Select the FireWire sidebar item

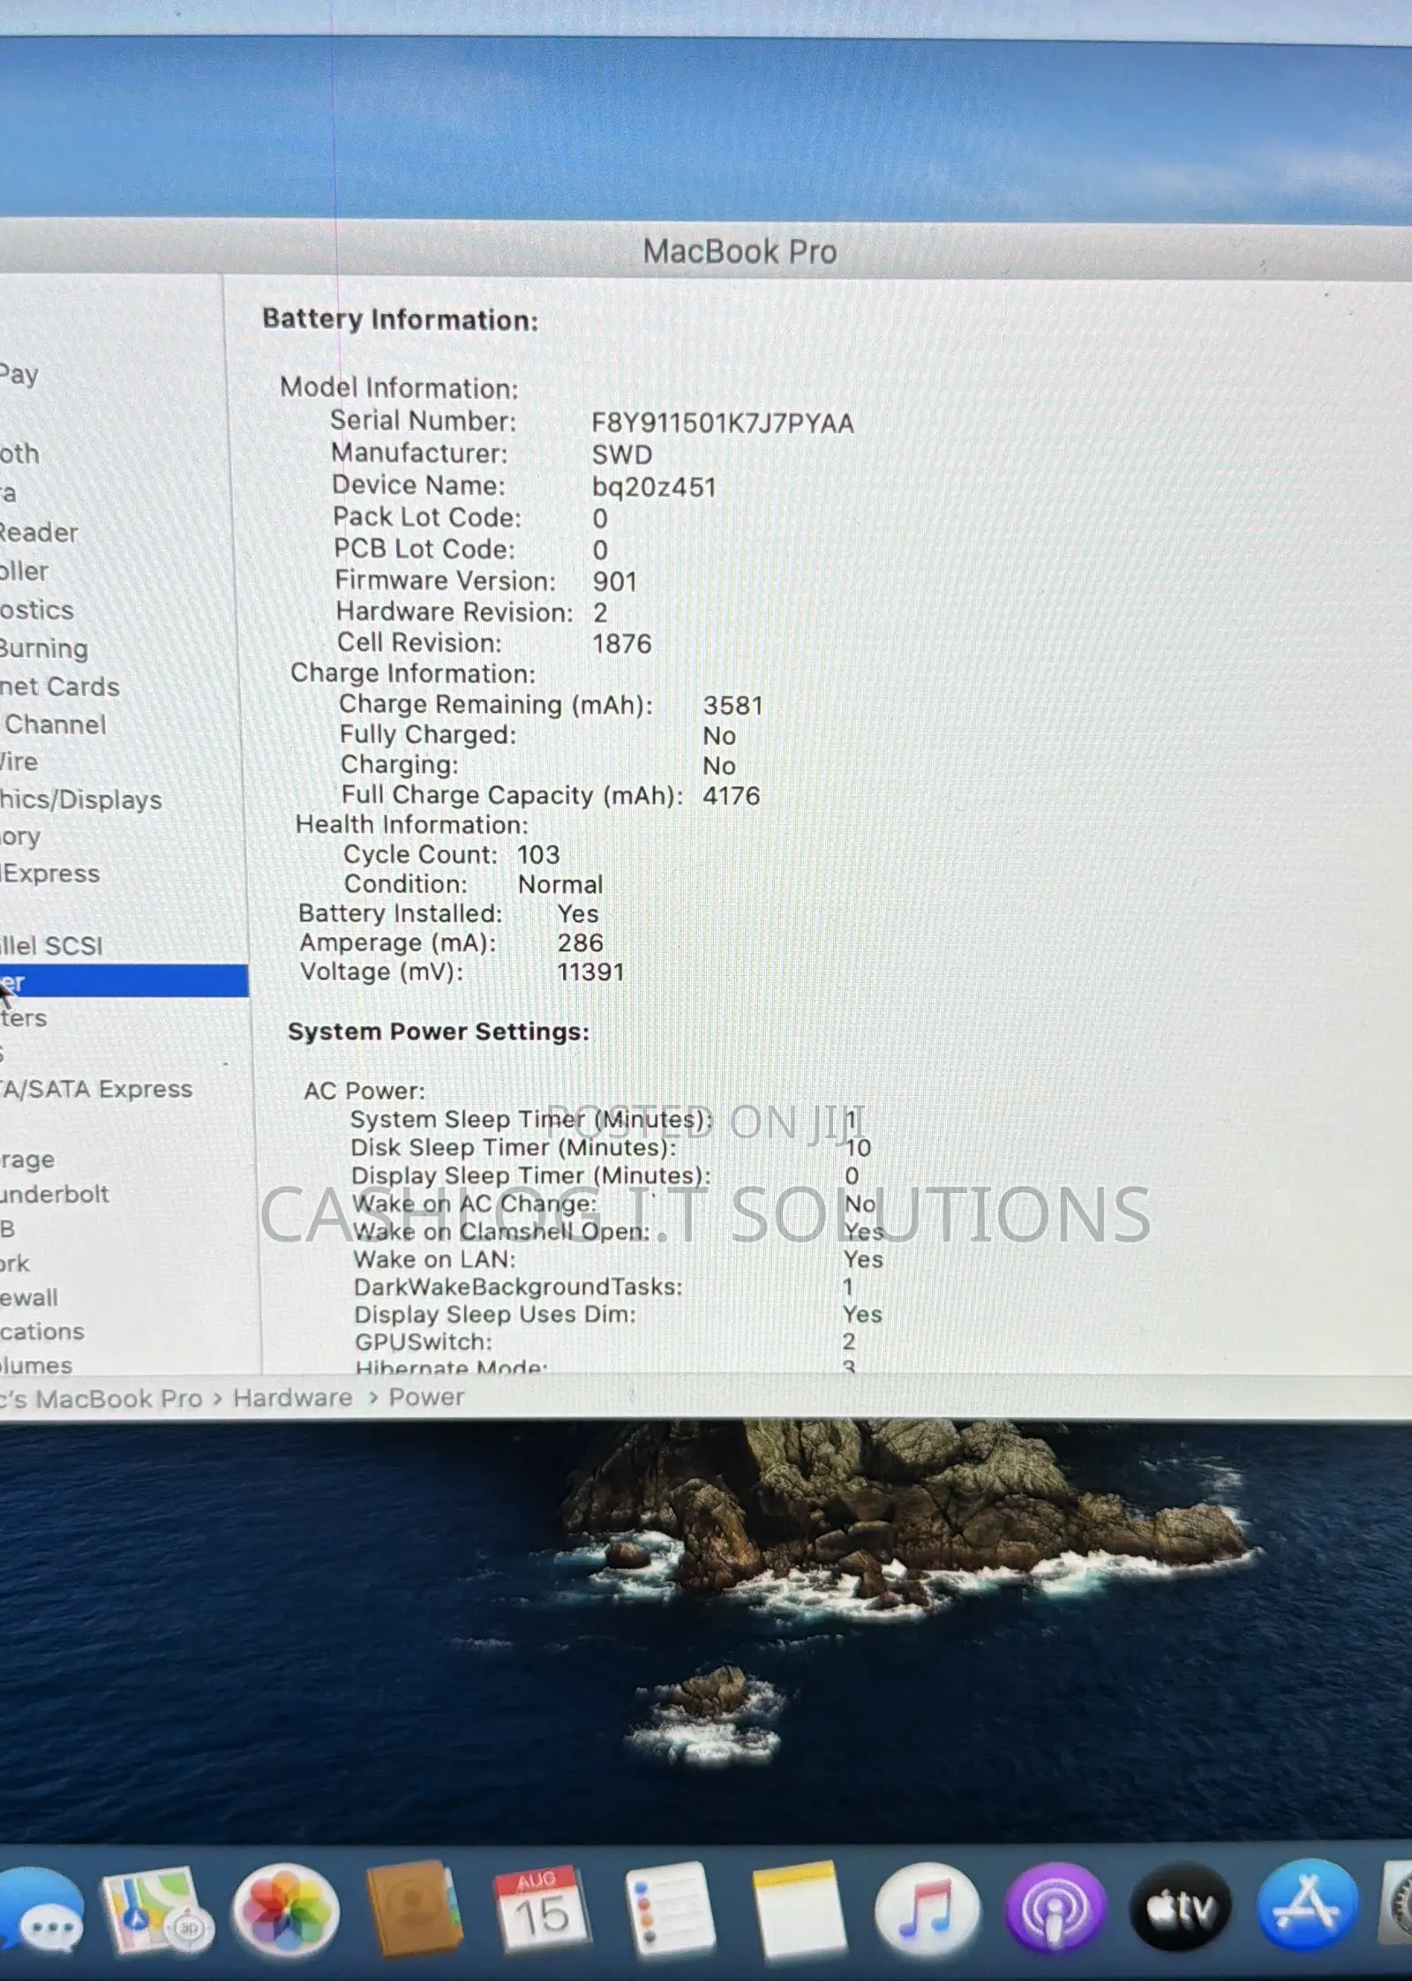tap(19, 762)
